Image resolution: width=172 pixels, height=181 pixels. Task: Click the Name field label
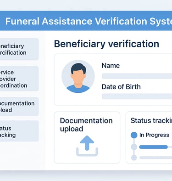pyautogui.click(x=111, y=66)
